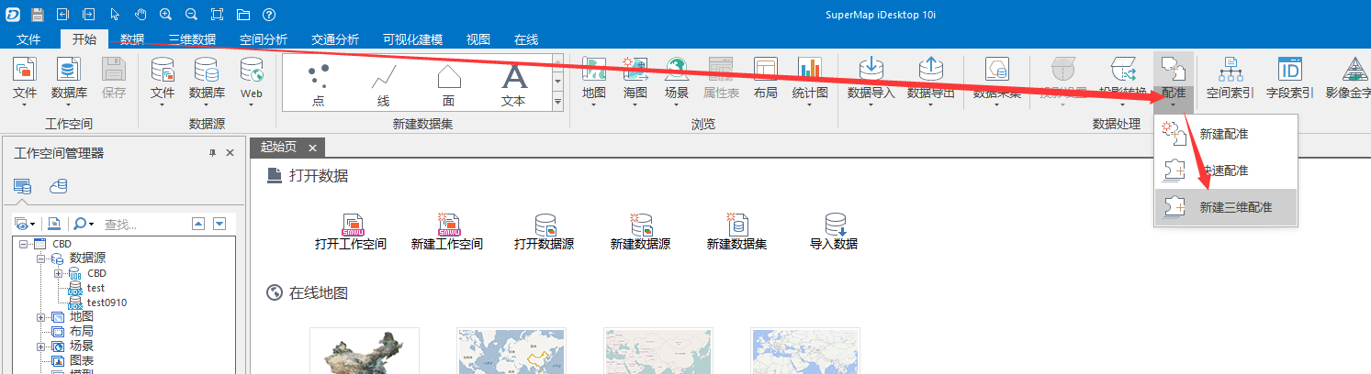1371x374 pixels.
Task: Switch to the 空间分析 ribbon tab
Action: 264,39
